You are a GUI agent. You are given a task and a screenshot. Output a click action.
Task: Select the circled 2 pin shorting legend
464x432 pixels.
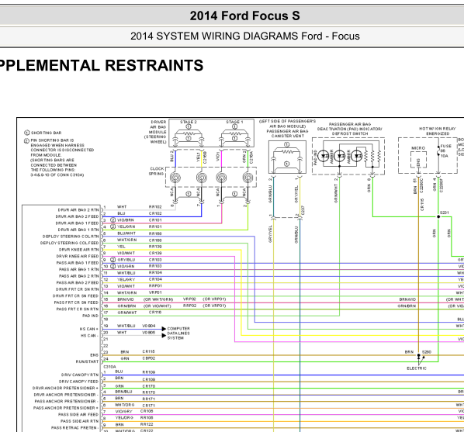click(59, 157)
